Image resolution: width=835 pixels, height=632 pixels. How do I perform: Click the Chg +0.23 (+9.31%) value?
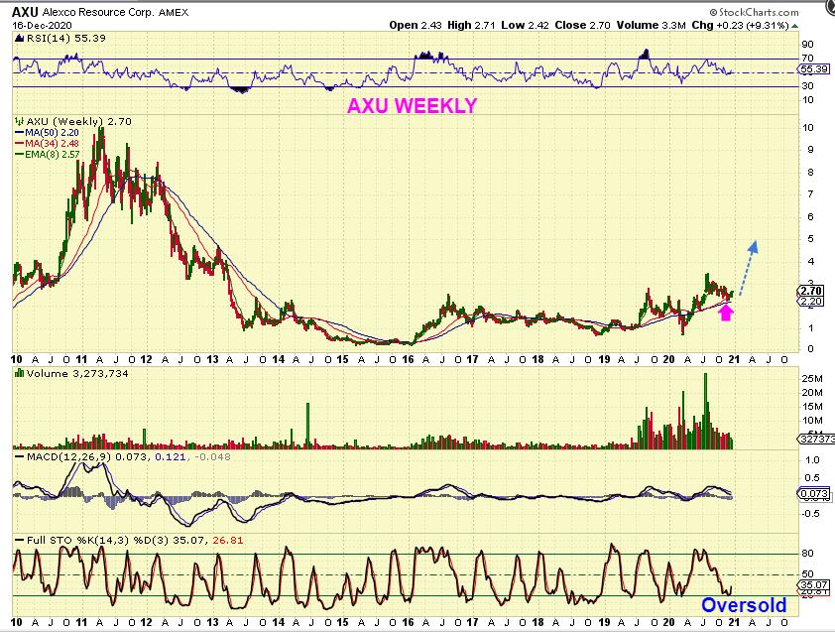coord(740,25)
